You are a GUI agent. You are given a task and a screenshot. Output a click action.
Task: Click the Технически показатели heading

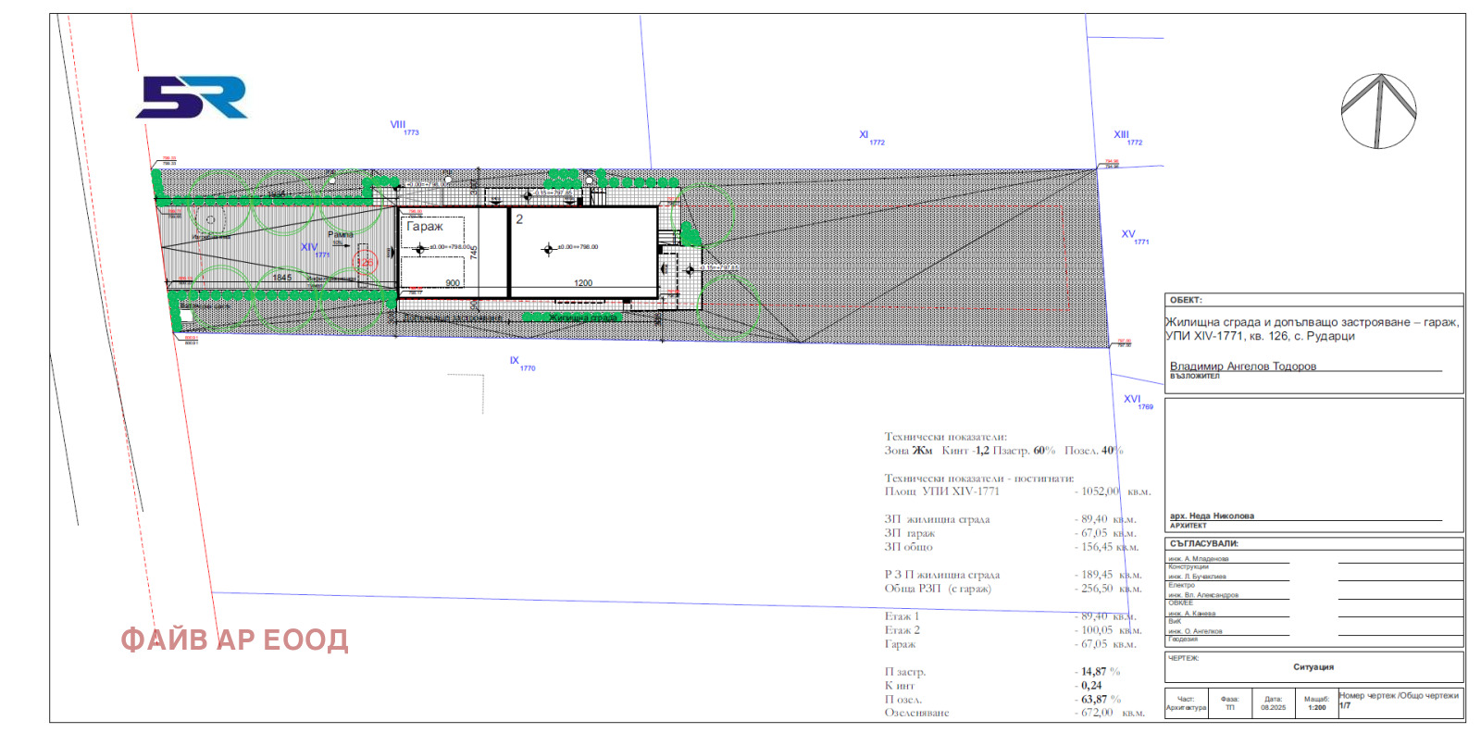point(945,436)
